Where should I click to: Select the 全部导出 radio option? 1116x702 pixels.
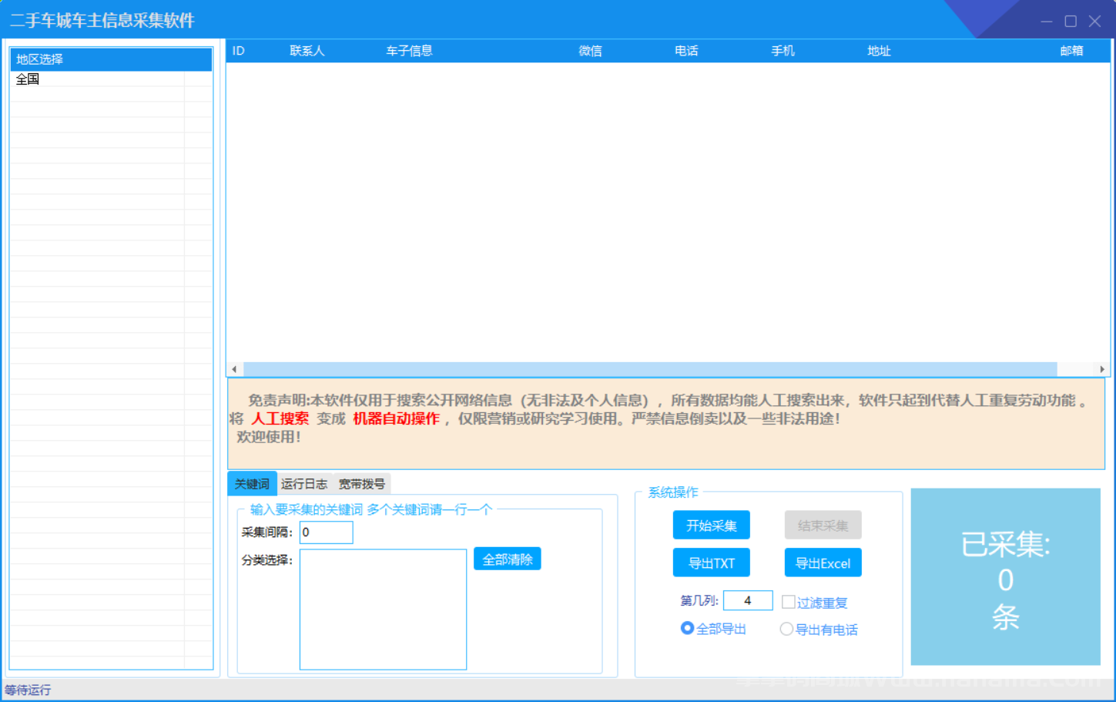[x=686, y=629]
